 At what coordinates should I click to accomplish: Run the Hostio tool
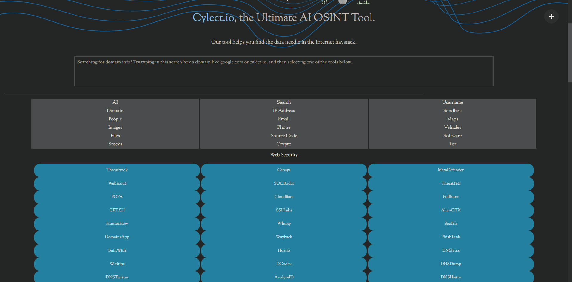coord(284,250)
